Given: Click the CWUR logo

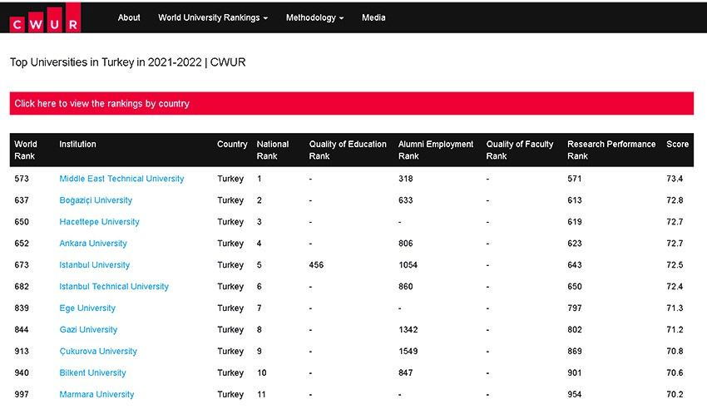Looking at the screenshot, I should 45,18.
